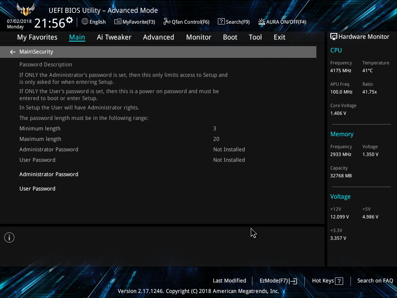Click memory frequency 2933 MHz
This screenshot has width=397, height=298.
pyautogui.click(x=340, y=154)
